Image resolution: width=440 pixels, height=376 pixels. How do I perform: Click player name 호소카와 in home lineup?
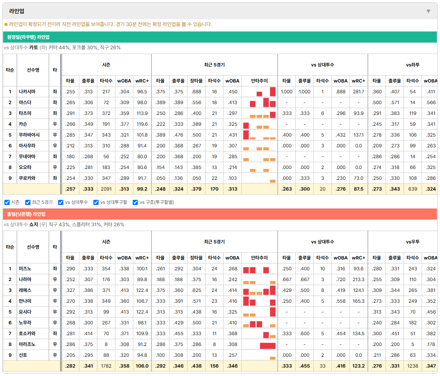click(27, 334)
